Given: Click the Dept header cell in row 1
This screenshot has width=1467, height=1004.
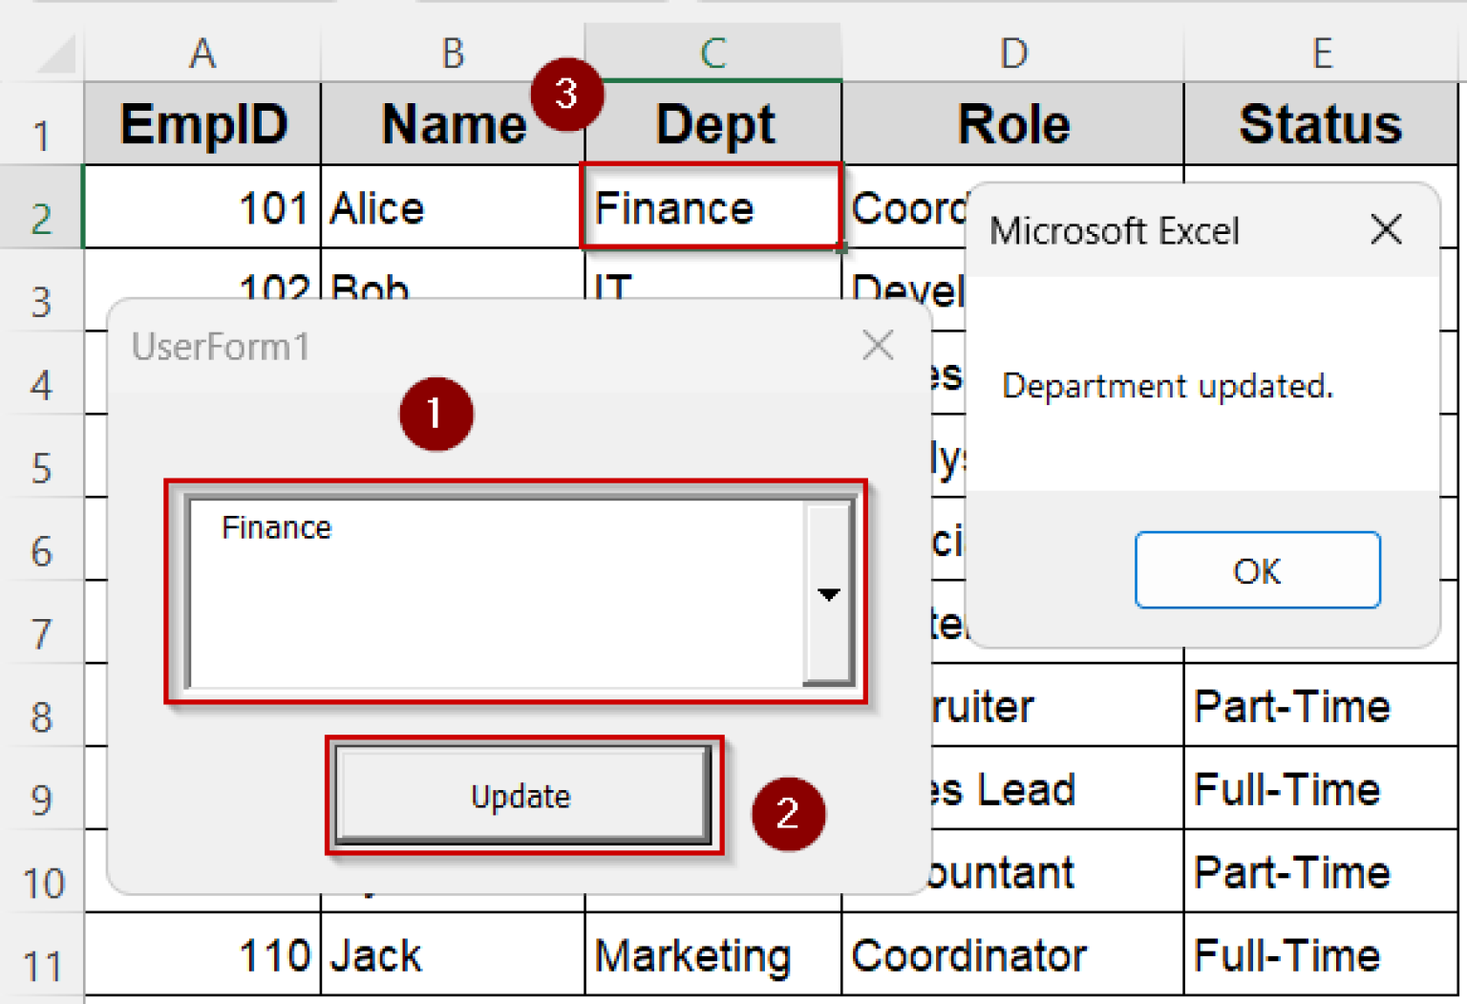Looking at the screenshot, I should click(713, 123).
